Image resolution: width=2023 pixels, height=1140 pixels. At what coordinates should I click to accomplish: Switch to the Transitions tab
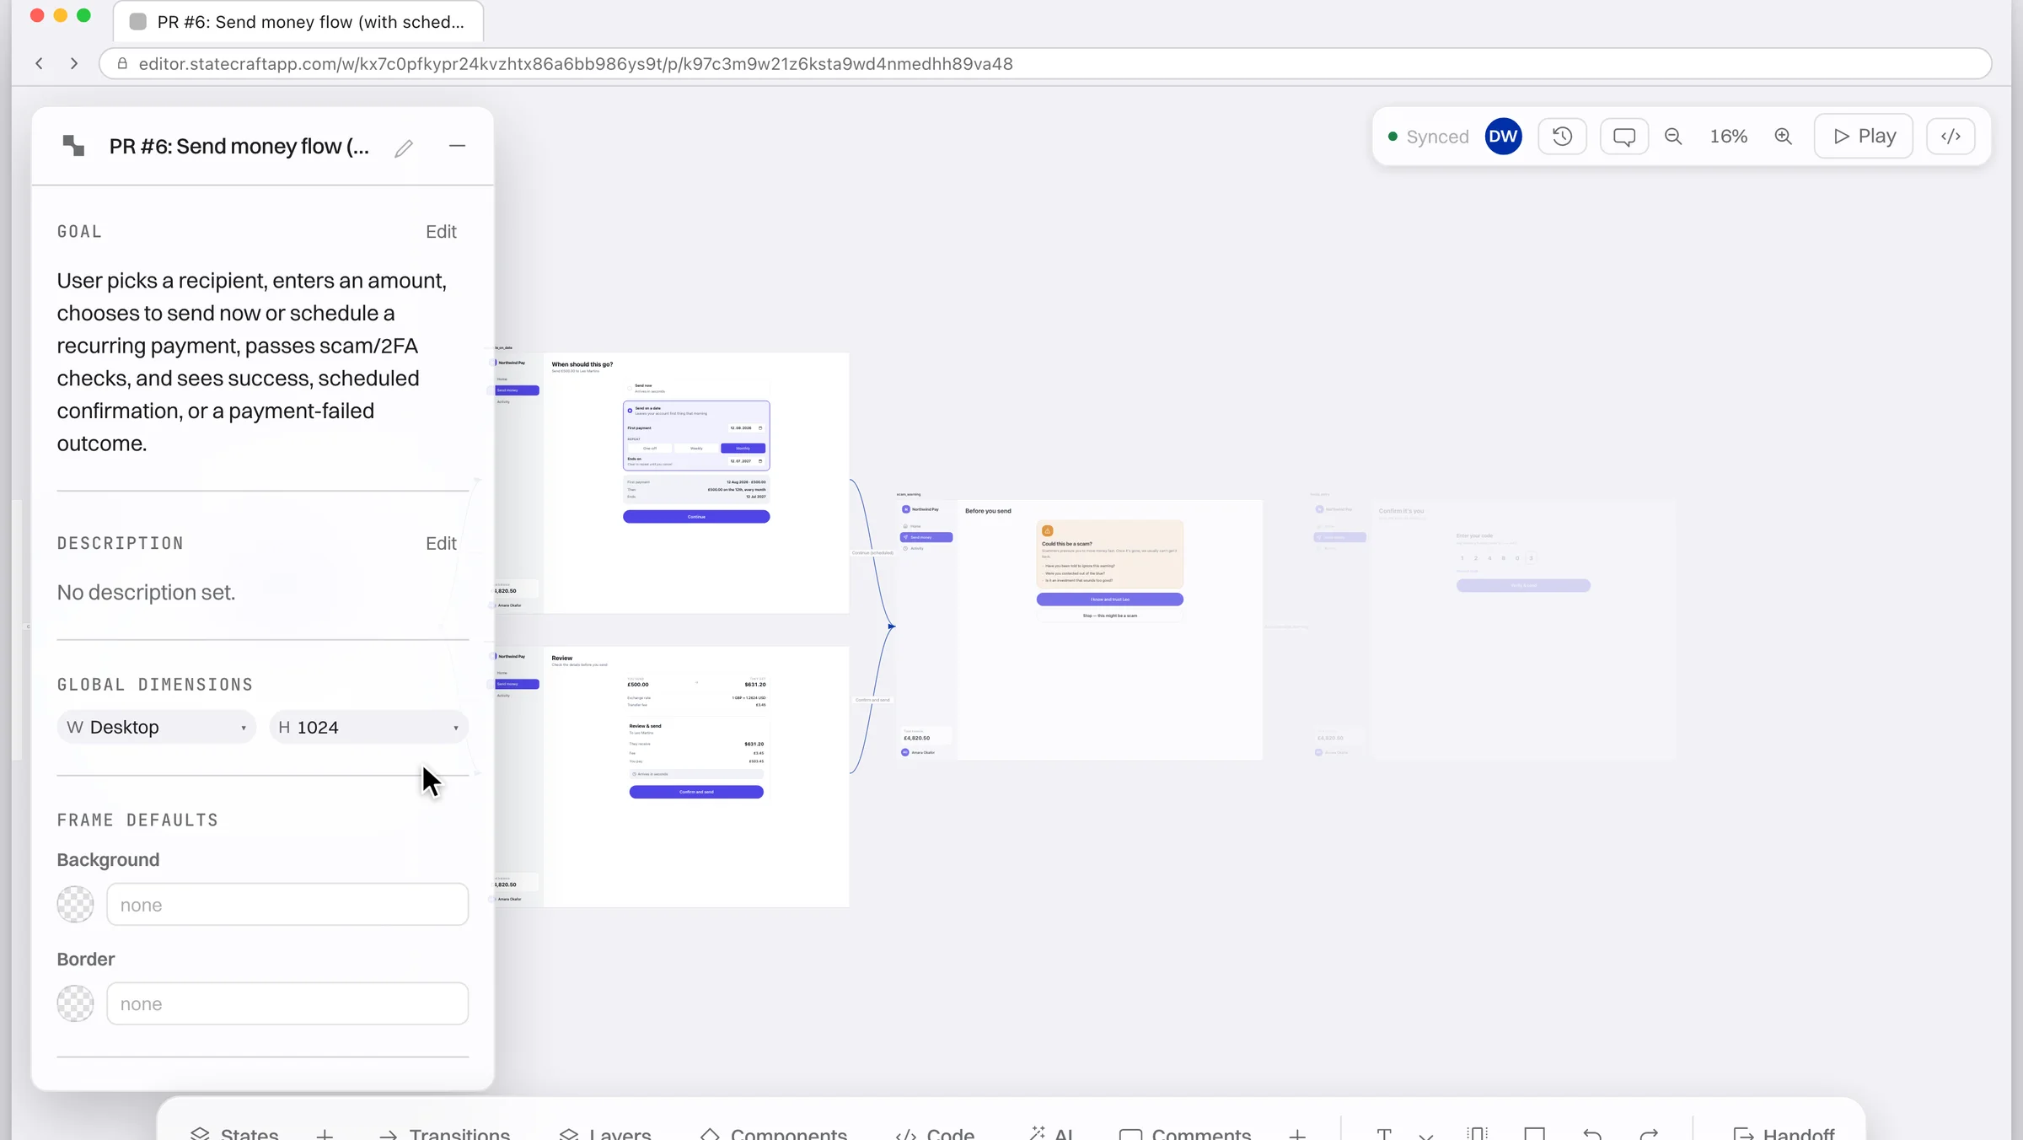click(x=444, y=1133)
